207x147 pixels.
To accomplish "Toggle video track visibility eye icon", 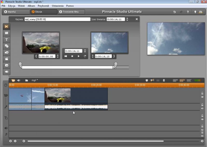I will pyautogui.click(x=202, y=97).
